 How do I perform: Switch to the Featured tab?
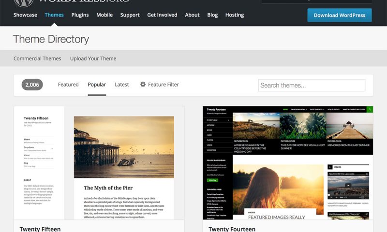click(68, 85)
